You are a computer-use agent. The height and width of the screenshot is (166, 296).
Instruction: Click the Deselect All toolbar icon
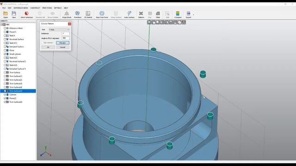[40, 14]
